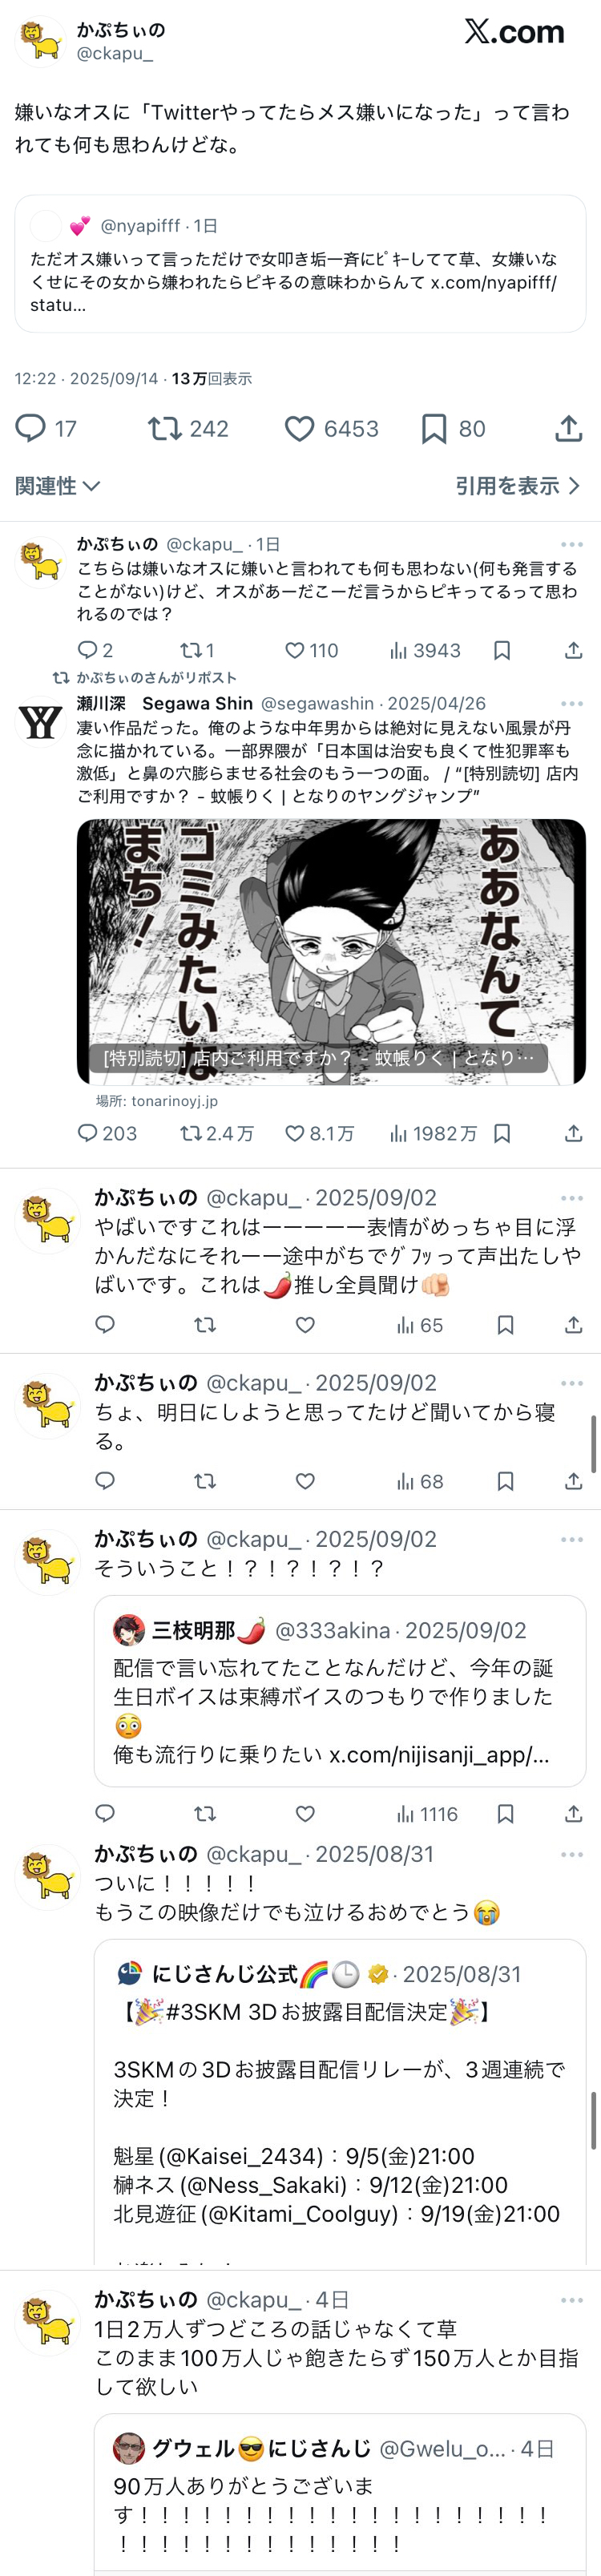View analytics showing 3943 on the reply tweet
Image resolution: width=601 pixels, height=2576 pixels.
425,650
